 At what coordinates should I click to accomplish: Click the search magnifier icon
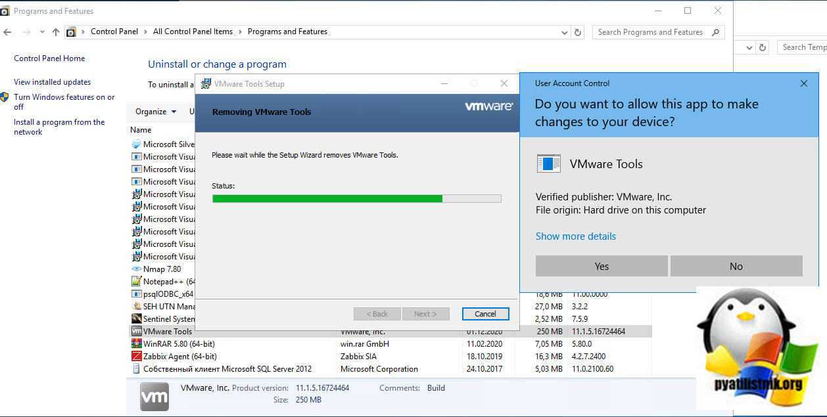(x=716, y=32)
